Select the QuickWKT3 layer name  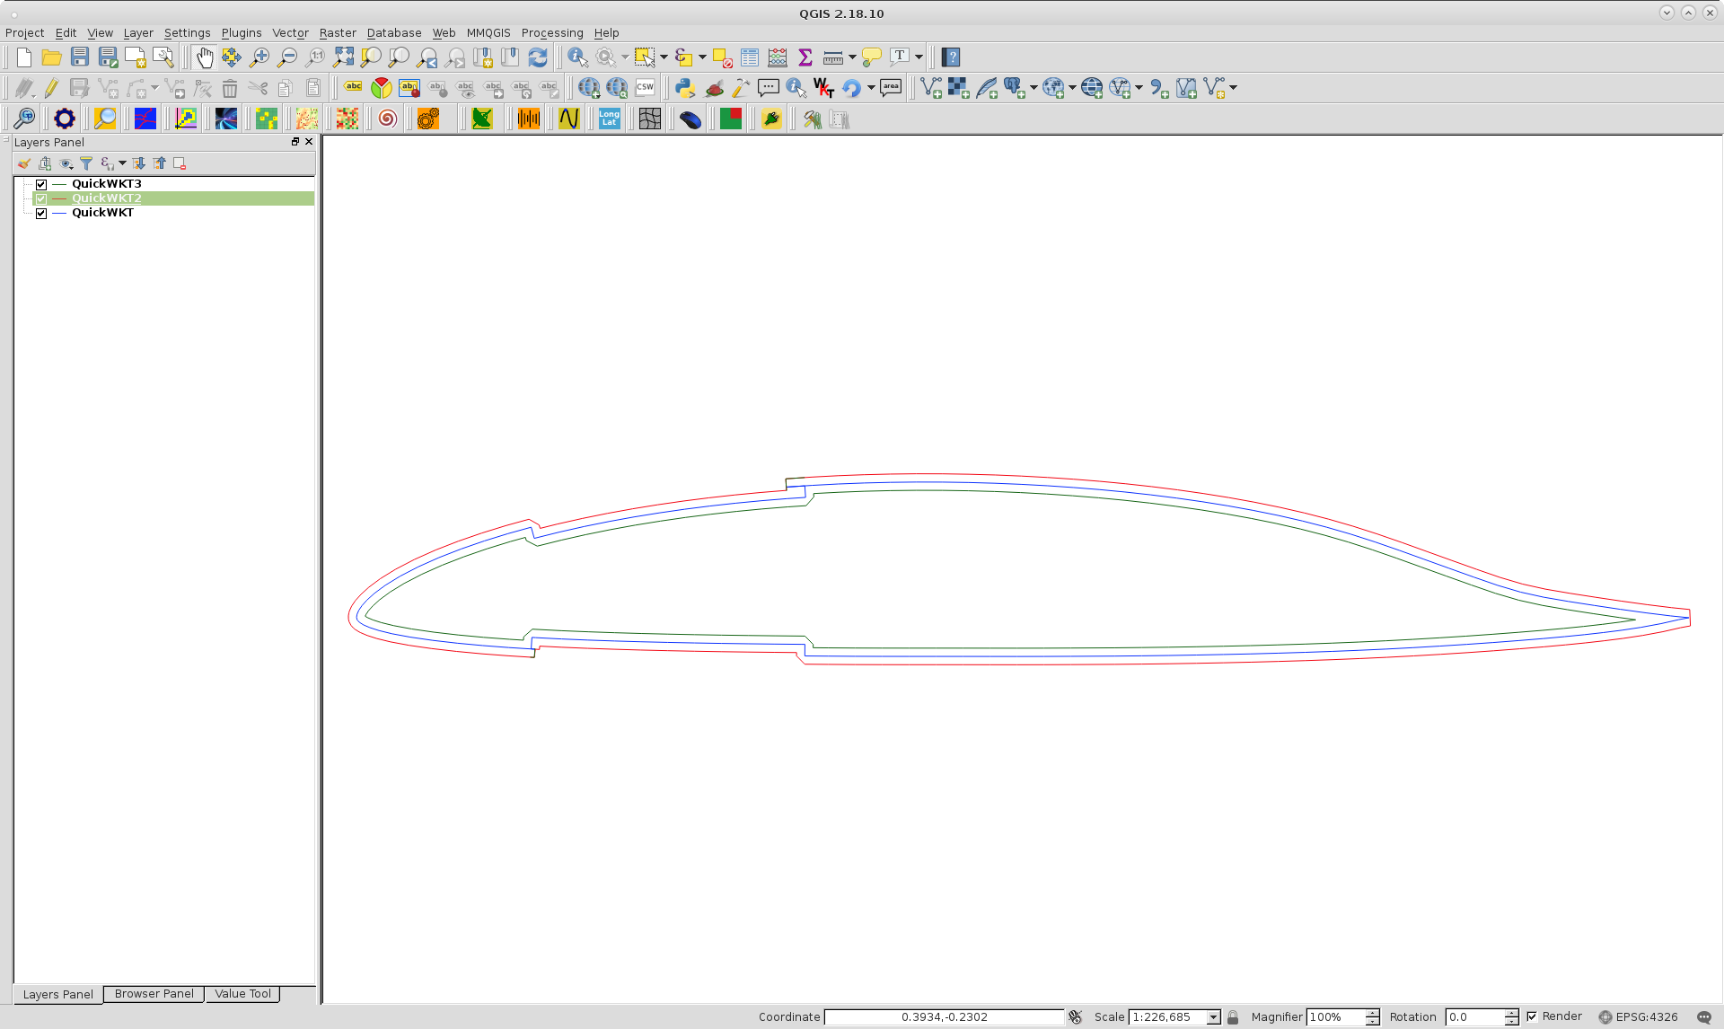(107, 184)
